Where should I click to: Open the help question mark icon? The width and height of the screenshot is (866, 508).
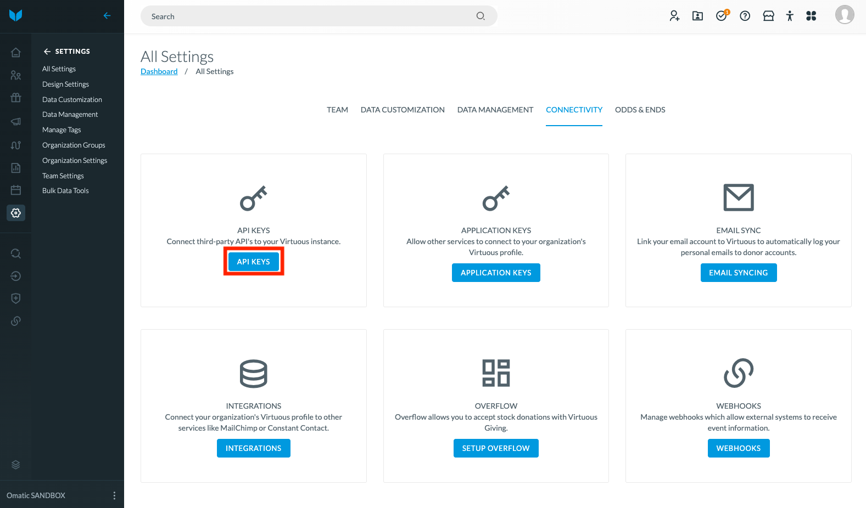(x=745, y=16)
